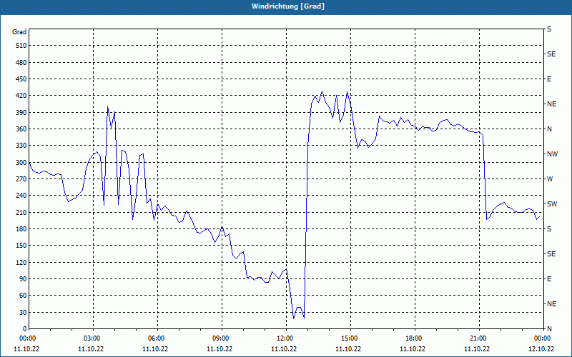Viewport: 572px width, 357px height.
Task: Select compass label NE level with 30
Action: [x=551, y=304]
